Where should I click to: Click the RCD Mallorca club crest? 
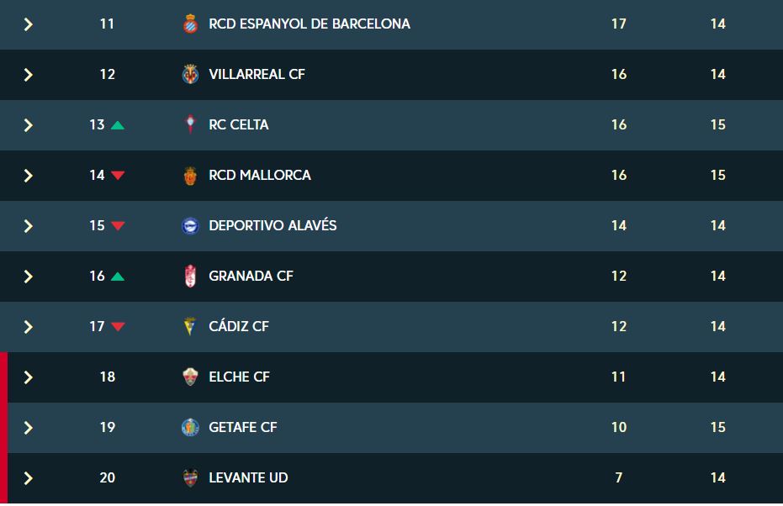(190, 176)
